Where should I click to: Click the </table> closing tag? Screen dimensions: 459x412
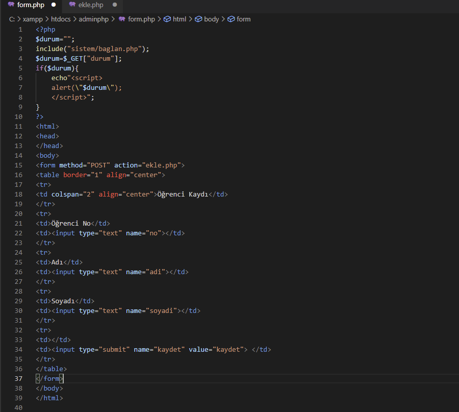coord(51,369)
